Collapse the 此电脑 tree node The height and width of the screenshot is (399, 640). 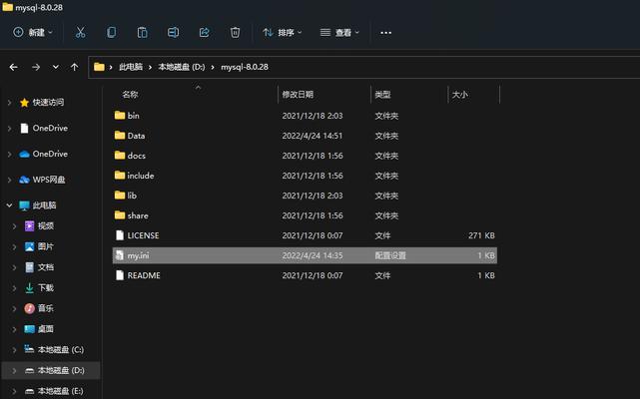coord(9,205)
